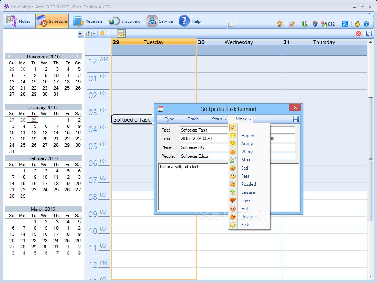Screen dimensions: 377x283
Task: Select the Softpedia Task appointment
Action: click(132, 119)
